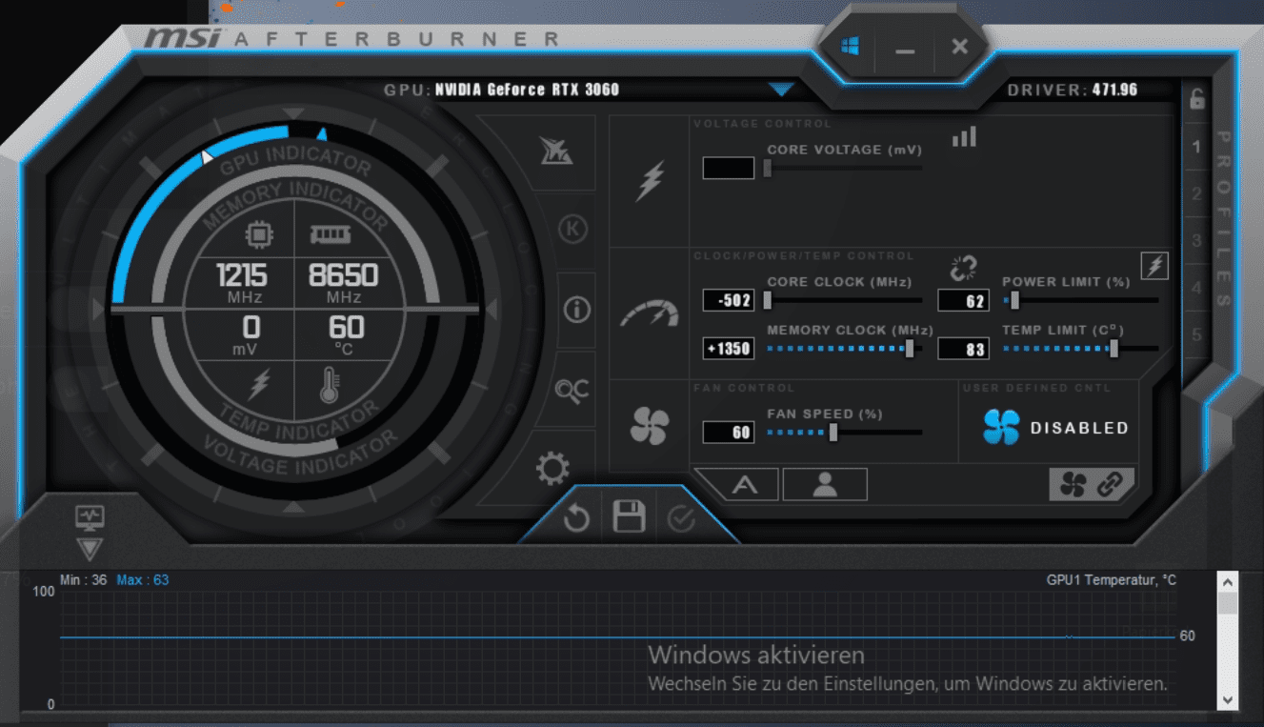The width and height of the screenshot is (1264, 727).
Task: Click the DISABLED user defined fan control
Action: (x=1055, y=428)
